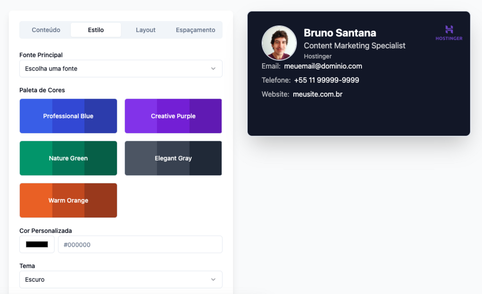Pick the Warm Orange color palette
Viewport: 482px width, 294px height.
tap(68, 200)
